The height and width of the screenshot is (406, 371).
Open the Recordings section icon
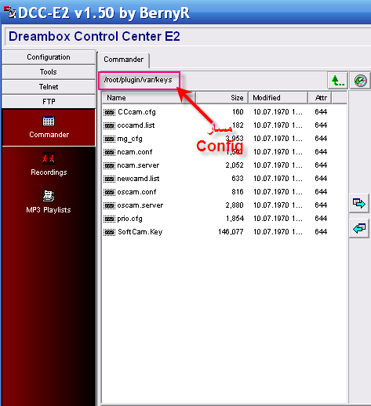(x=49, y=158)
